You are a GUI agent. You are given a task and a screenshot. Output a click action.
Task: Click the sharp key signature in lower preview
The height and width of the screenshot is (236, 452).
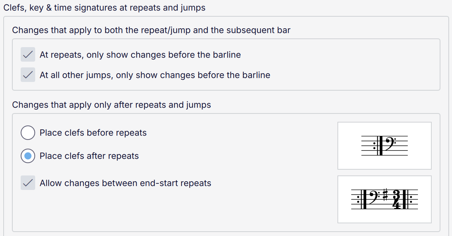[385, 195]
